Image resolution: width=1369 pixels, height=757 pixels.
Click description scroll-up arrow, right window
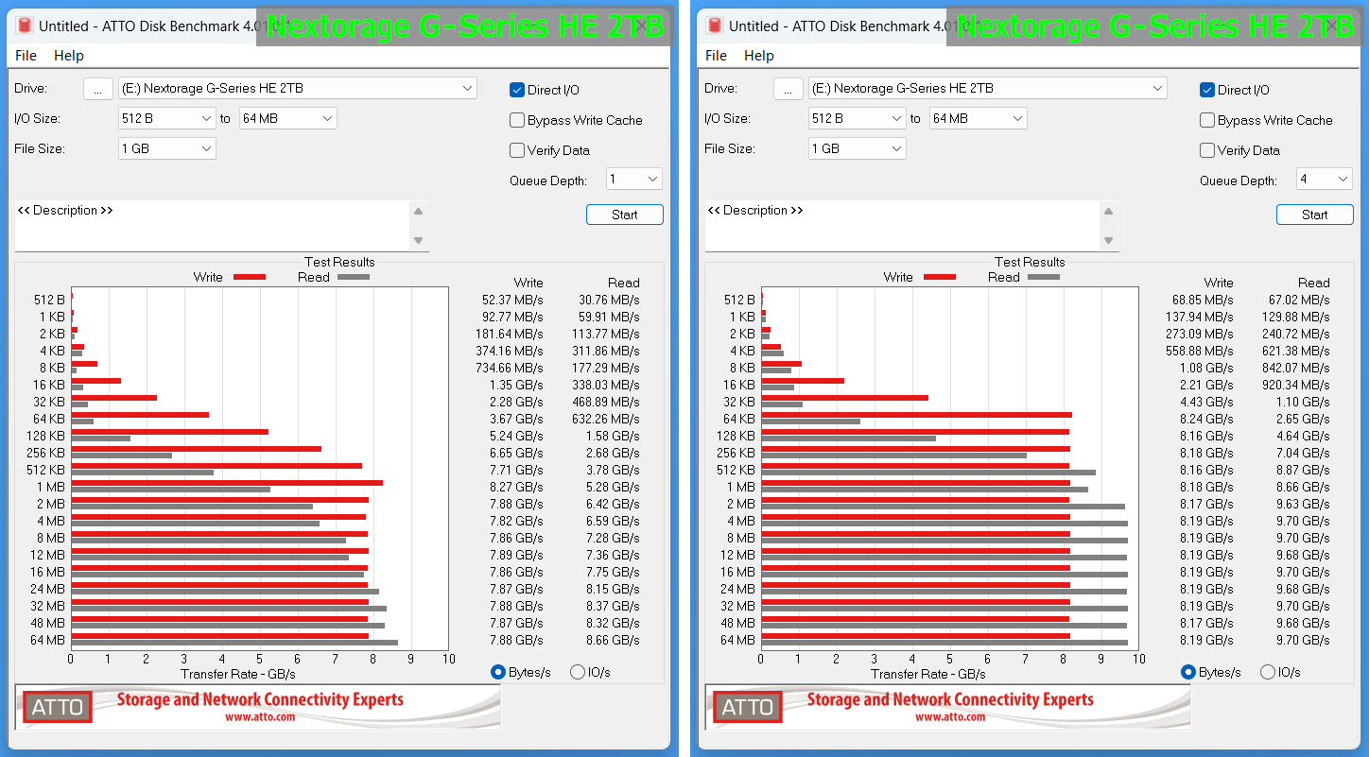tap(1109, 211)
